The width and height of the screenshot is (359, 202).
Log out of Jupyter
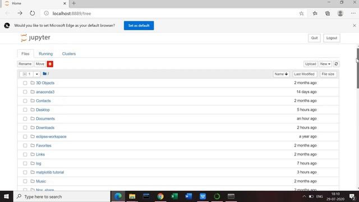pos(332,38)
